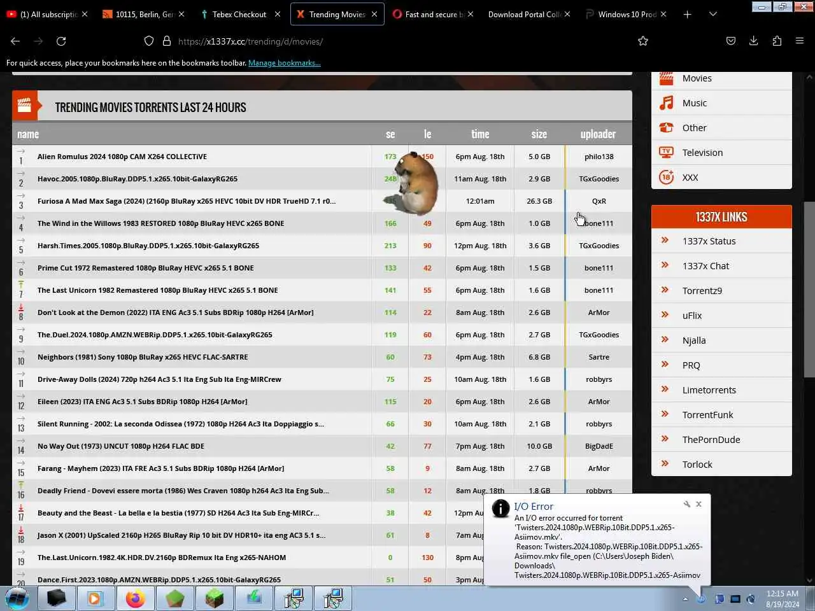The width and height of the screenshot is (815, 611).
Task: Click the taskbar clock showing 12:15 AM
Action: coord(783,599)
